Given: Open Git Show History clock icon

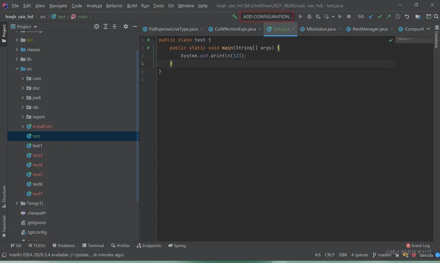Looking at the screenshot, I should (398, 17).
